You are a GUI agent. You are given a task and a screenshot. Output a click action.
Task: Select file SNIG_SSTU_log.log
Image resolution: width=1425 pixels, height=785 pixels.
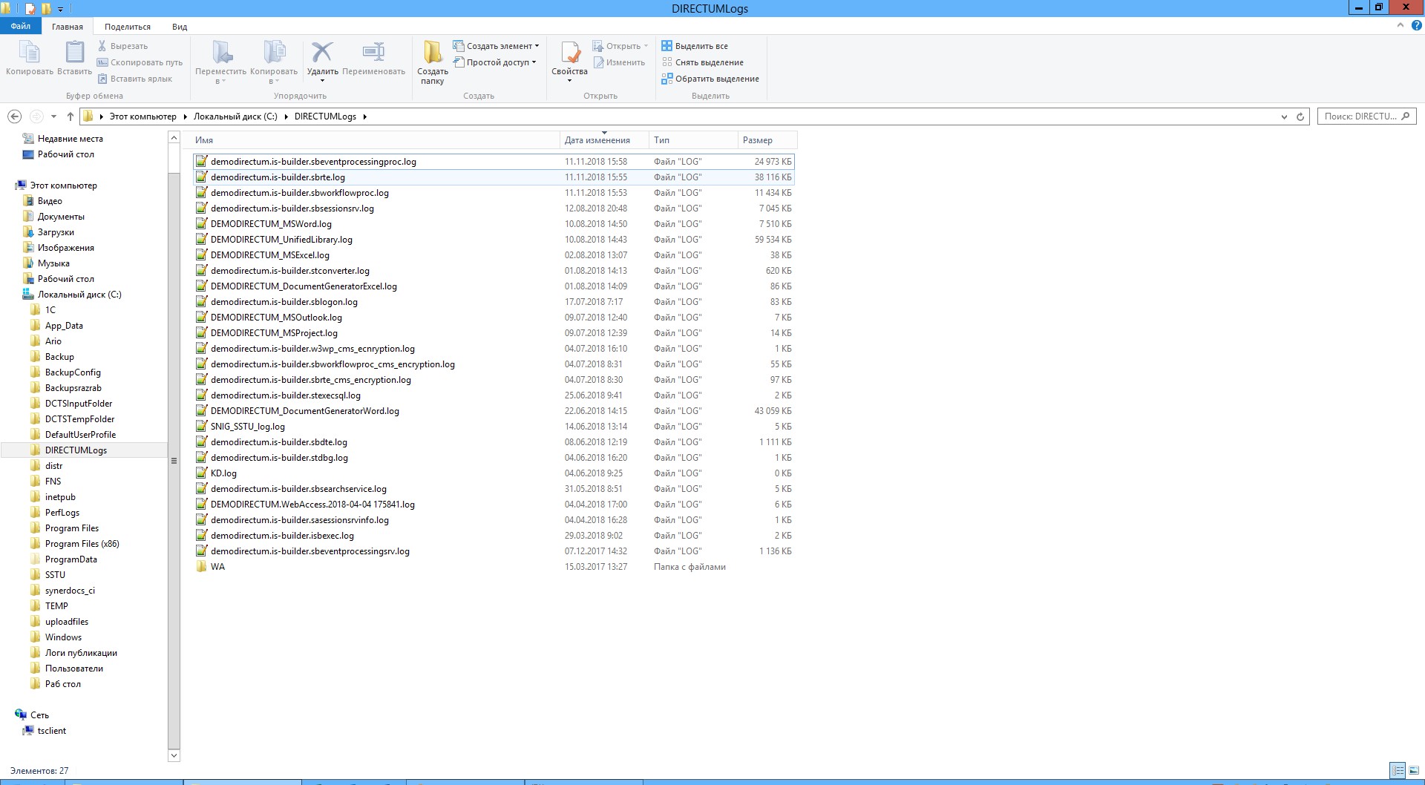[247, 427]
